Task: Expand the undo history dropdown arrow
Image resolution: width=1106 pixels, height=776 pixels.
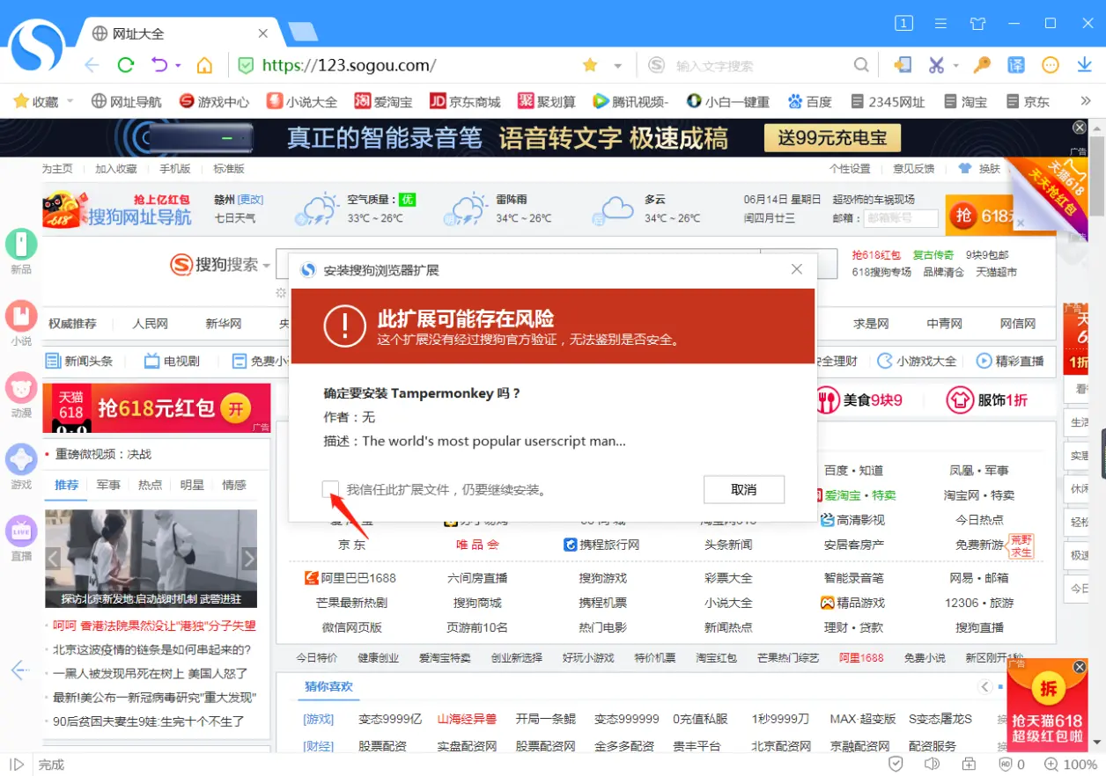Action: (178, 66)
